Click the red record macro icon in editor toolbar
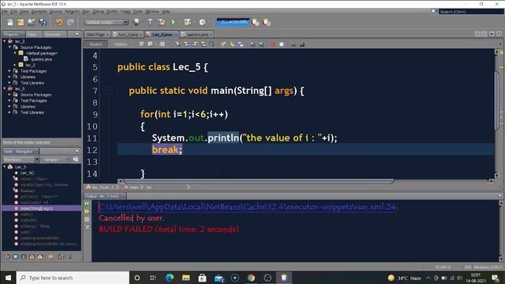 coord(273,44)
